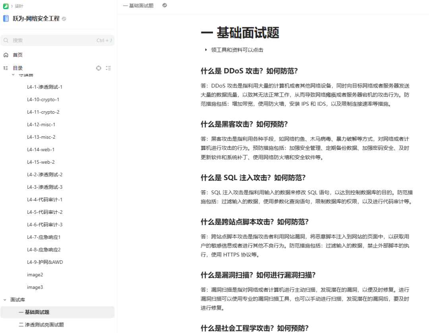Open L4-13-misc-2 document
Viewport: 429px width, 333px height.
tap(41, 137)
